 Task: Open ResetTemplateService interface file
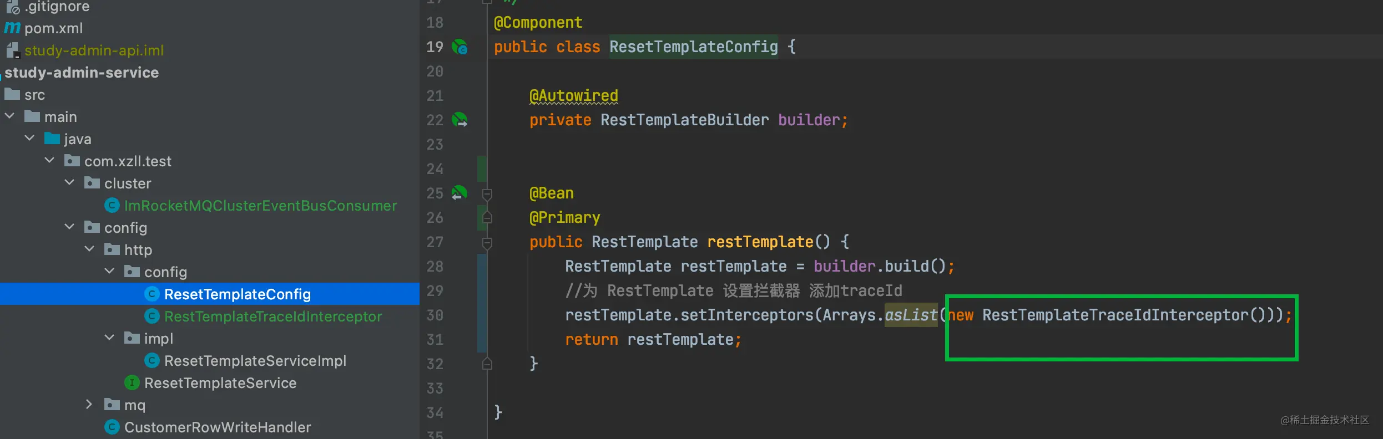[220, 383]
